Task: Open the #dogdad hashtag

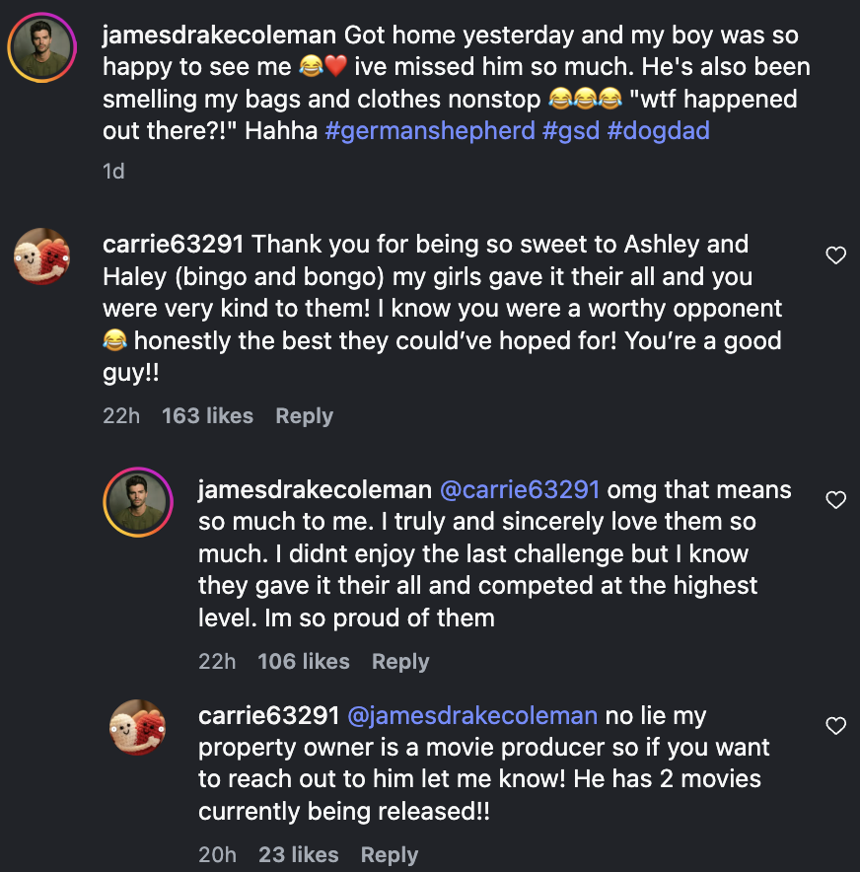Action: [x=658, y=131]
